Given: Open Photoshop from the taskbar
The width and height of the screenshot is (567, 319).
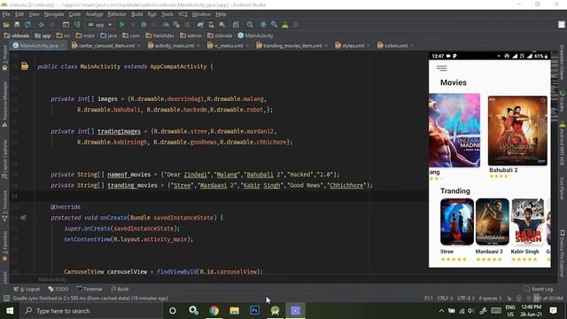Looking at the screenshot, I should 254,311.
